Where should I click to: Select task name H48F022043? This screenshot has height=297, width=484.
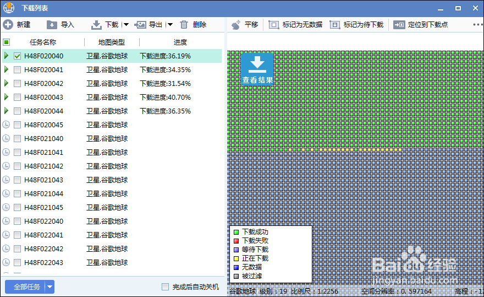[44, 262]
